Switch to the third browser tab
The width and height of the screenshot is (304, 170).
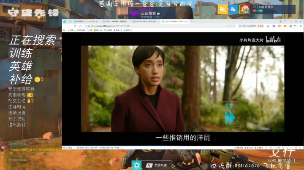click(145, 21)
